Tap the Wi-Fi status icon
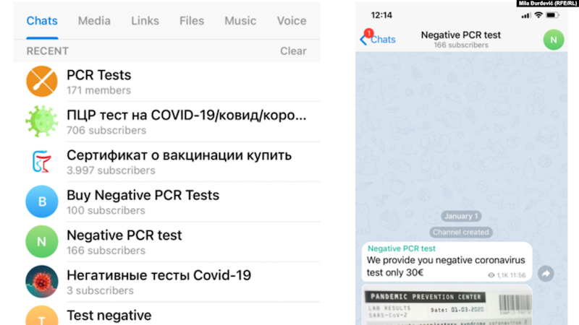This screenshot has width=579, height=325. point(538,15)
